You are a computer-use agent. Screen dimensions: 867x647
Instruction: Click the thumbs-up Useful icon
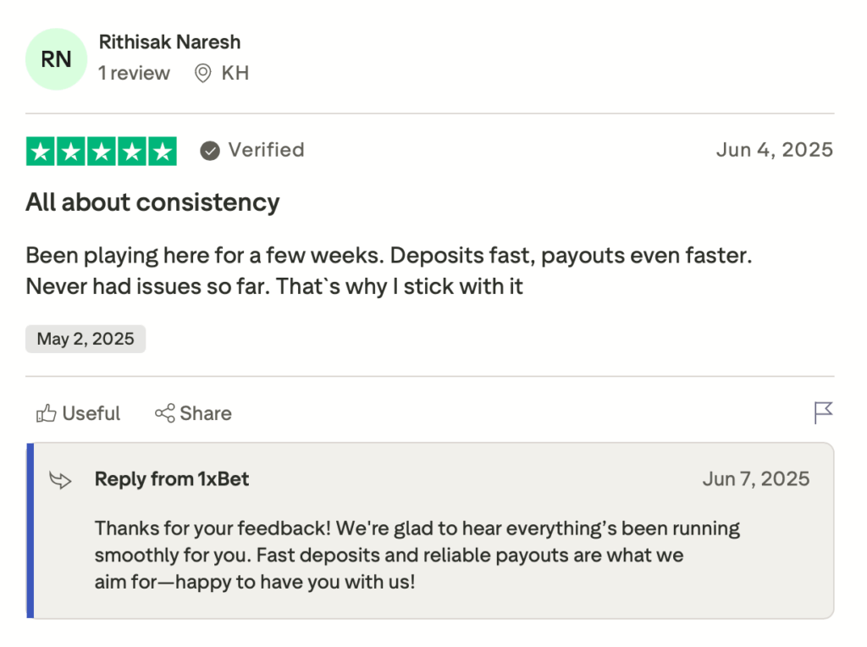click(x=46, y=414)
